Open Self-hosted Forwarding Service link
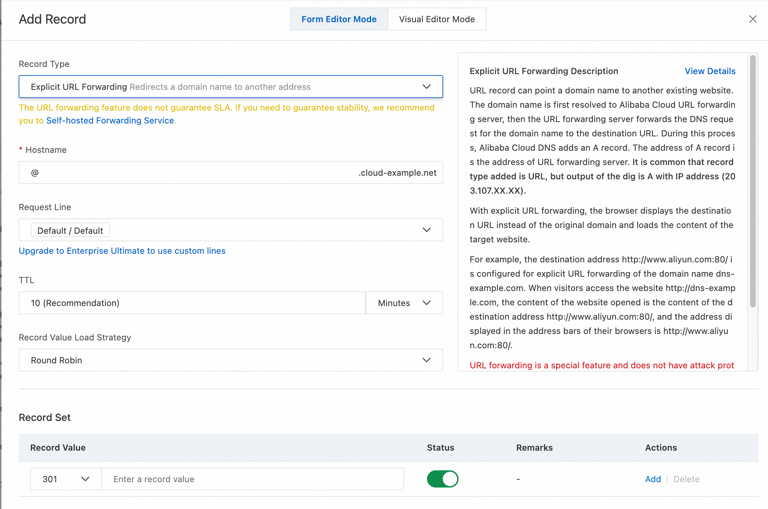Image resolution: width=768 pixels, height=509 pixels. coord(110,121)
